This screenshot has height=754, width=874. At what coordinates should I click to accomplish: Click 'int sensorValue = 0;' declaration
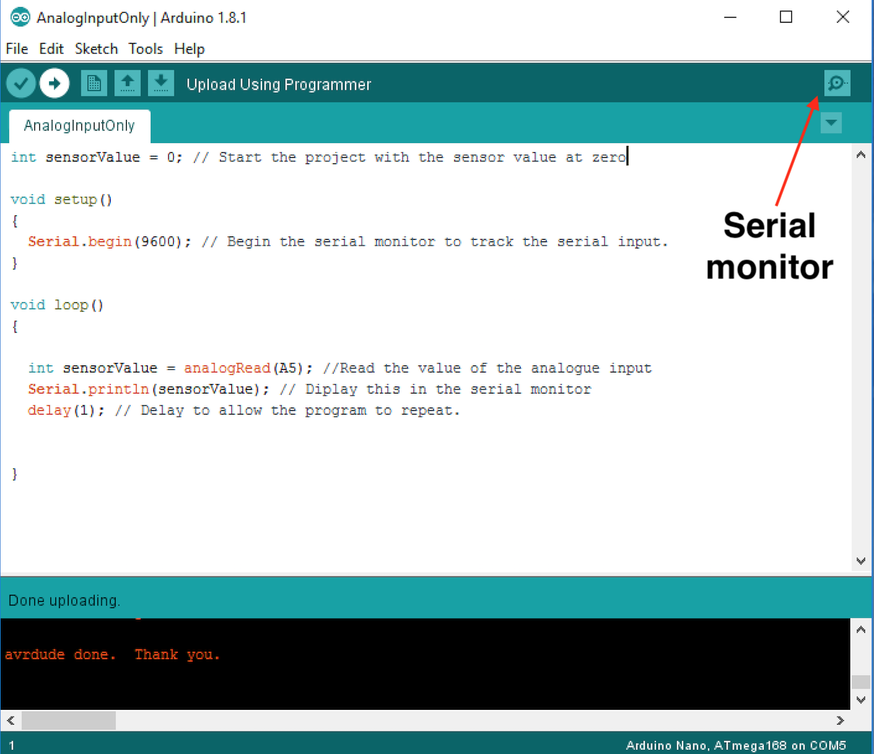click(x=96, y=158)
